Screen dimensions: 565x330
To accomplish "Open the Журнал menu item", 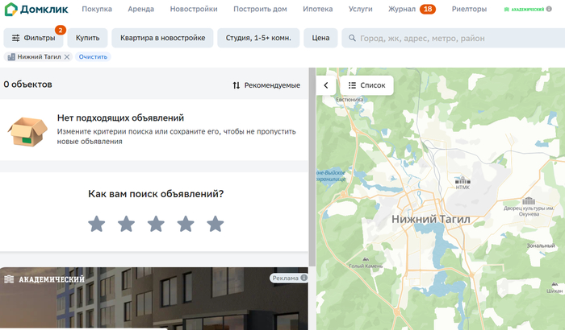I will [x=402, y=9].
